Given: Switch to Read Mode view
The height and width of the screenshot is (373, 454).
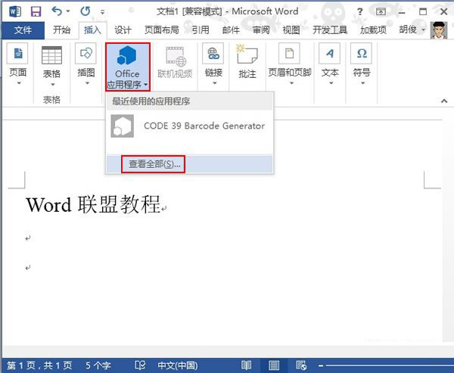Looking at the screenshot, I should (246, 365).
